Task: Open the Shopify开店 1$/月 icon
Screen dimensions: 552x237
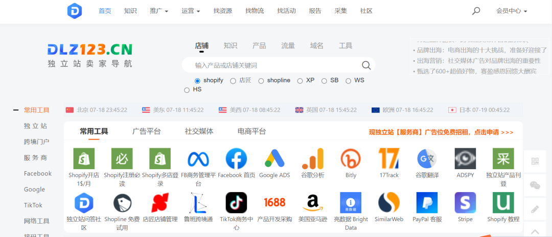Action: [x=84, y=159]
